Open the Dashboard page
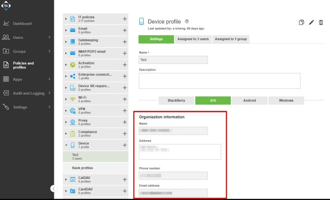This screenshot has width=330, height=200. [x=22, y=23]
